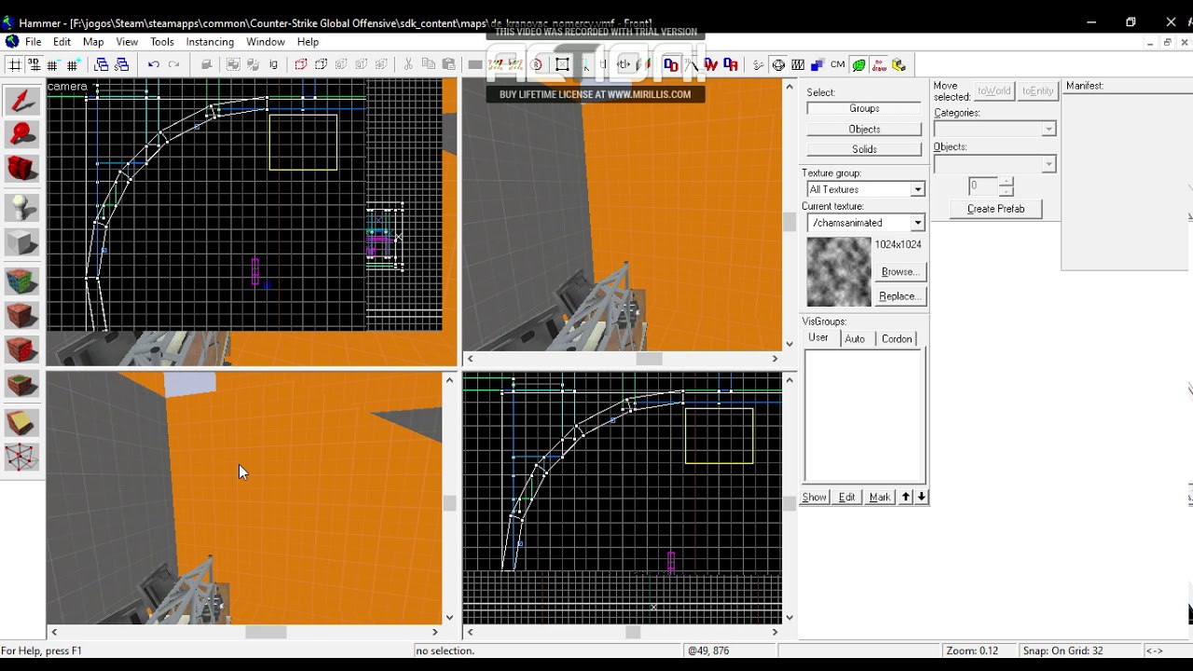Click the texture preview thumbnail
The height and width of the screenshot is (671, 1193).
click(x=838, y=272)
